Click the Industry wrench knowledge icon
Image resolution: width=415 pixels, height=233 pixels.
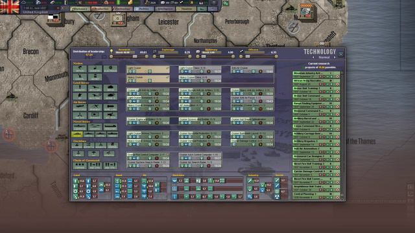pos(250,181)
